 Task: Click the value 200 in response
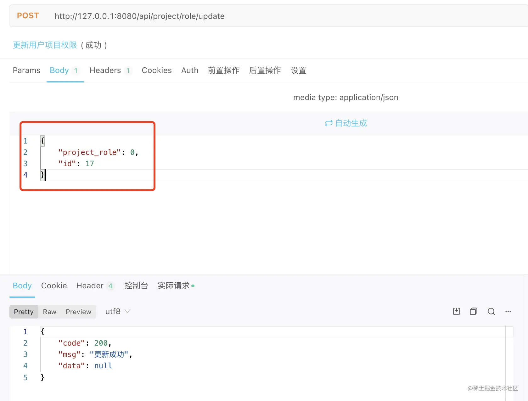pos(101,343)
